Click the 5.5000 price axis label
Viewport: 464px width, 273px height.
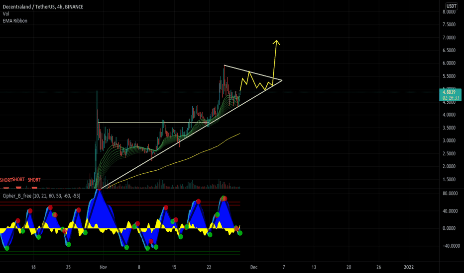pyautogui.click(x=449, y=76)
